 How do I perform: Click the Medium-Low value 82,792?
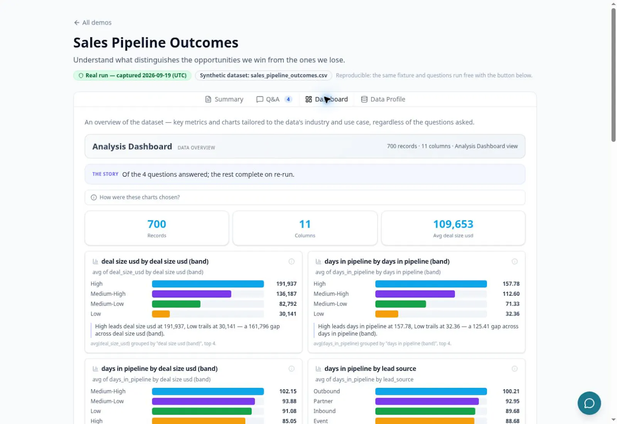click(288, 304)
